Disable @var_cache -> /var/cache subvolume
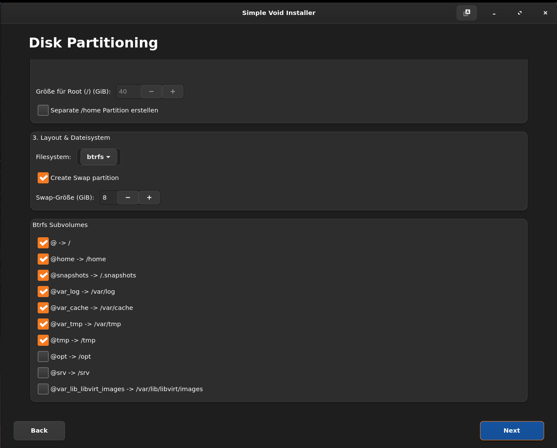The height and width of the screenshot is (448, 557). [x=43, y=308]
